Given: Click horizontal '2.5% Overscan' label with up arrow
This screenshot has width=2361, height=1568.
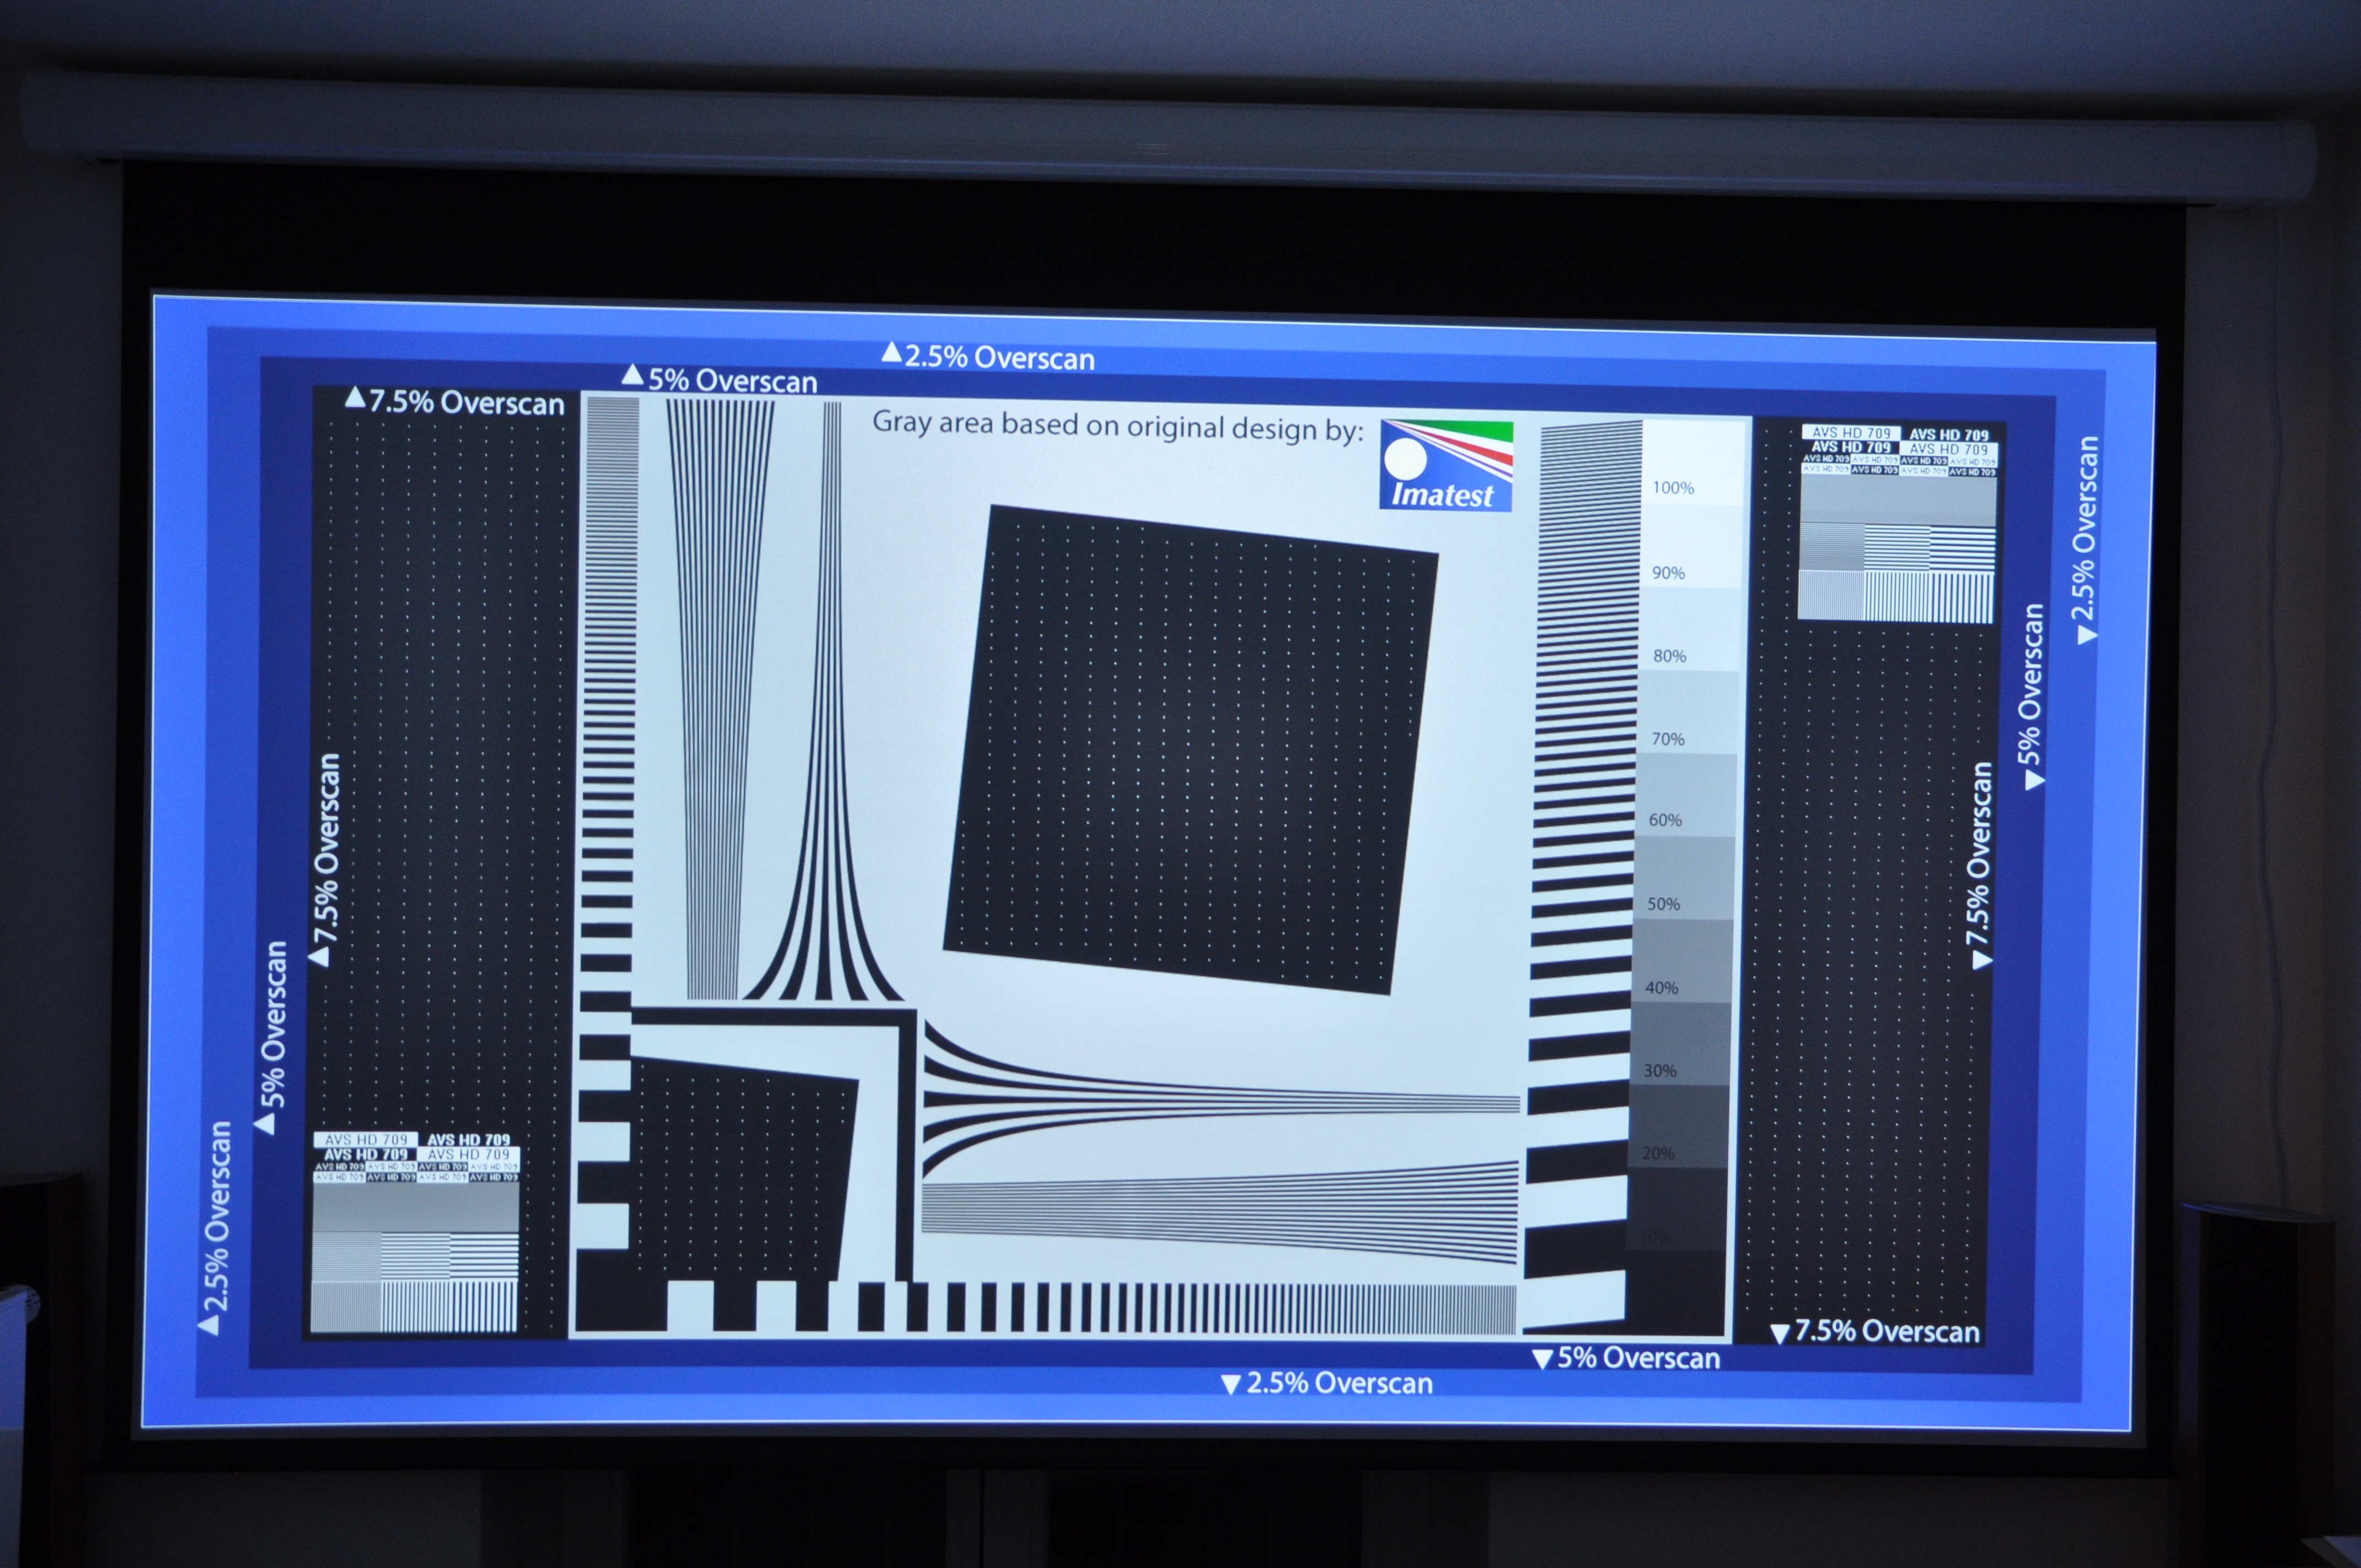Looking at the screenshot, I should [x=988, y=357].
